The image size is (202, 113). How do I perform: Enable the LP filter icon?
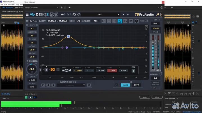[104, 21]
